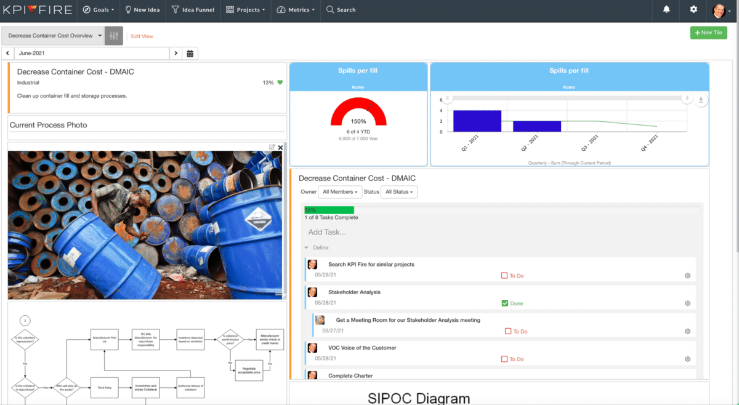
Task: Download the Spills per fill chart
Action: [701, 99]
